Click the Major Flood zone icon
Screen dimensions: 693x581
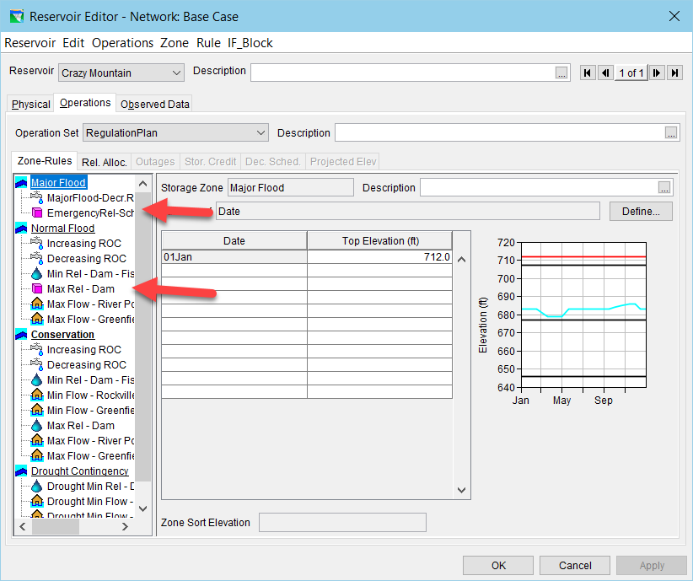(21, 183)
